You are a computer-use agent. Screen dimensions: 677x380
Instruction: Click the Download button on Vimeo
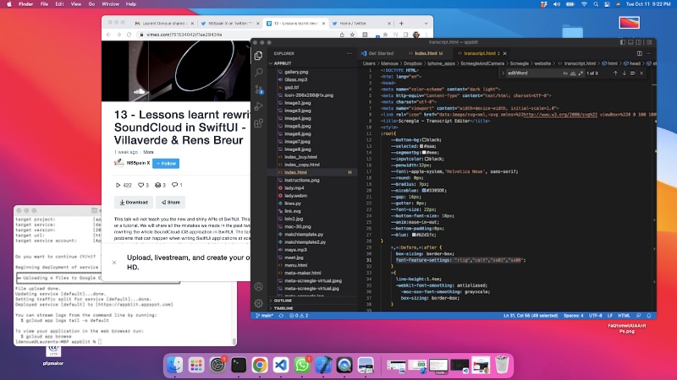[134, 202]
